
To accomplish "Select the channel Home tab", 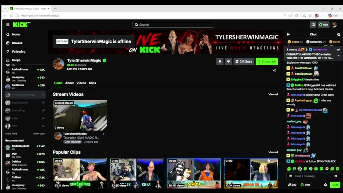I will 58,83.
